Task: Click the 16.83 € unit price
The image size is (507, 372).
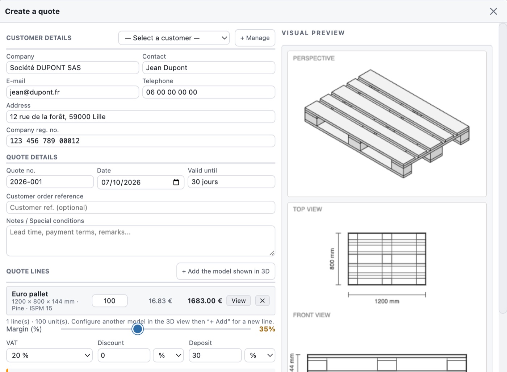Action: [x=160, y=301]
